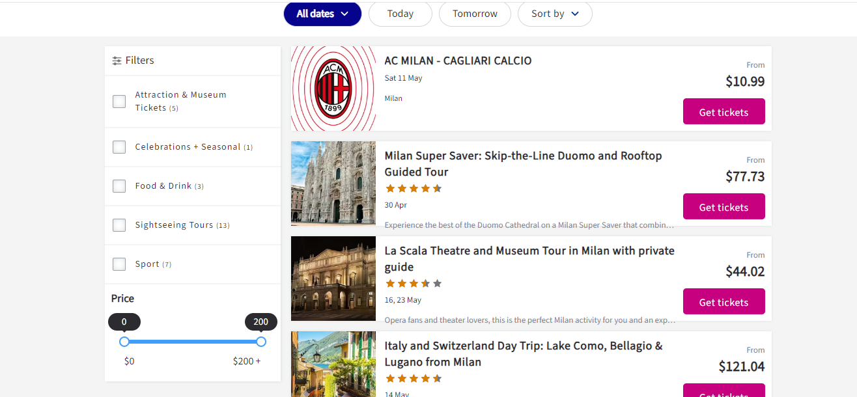Image resolution: width=857 pixels, height=397 pixels.
Task: Toggle the Sport filter checkbox
Action: [119, 264]
